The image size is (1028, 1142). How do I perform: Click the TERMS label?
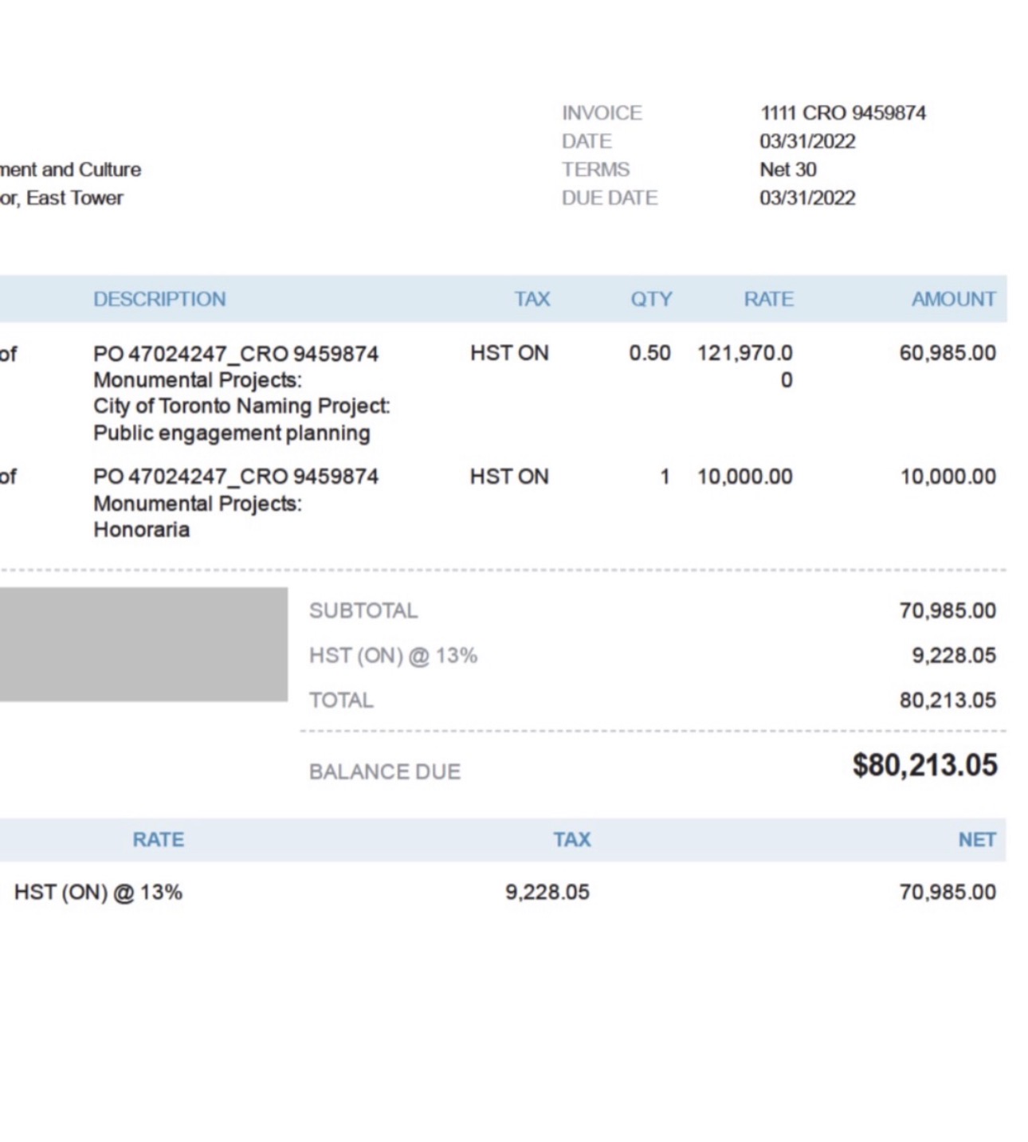point(595,169)
